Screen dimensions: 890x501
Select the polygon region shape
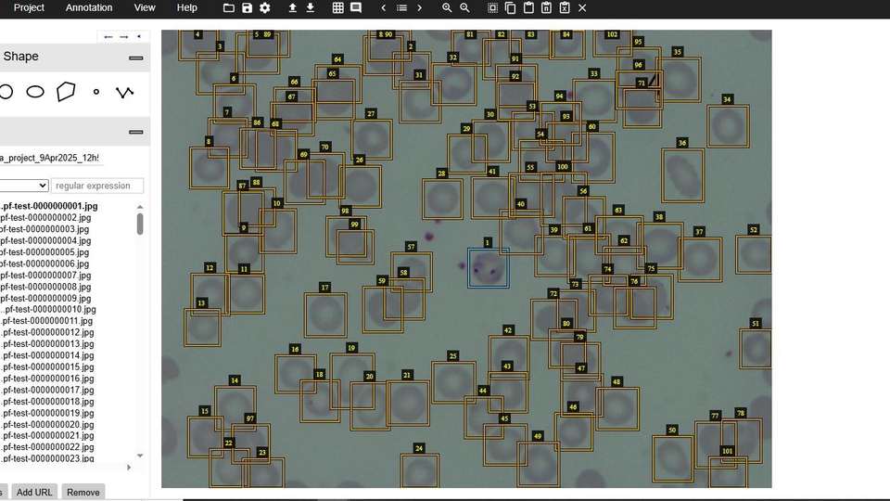[x=65, y=92]
